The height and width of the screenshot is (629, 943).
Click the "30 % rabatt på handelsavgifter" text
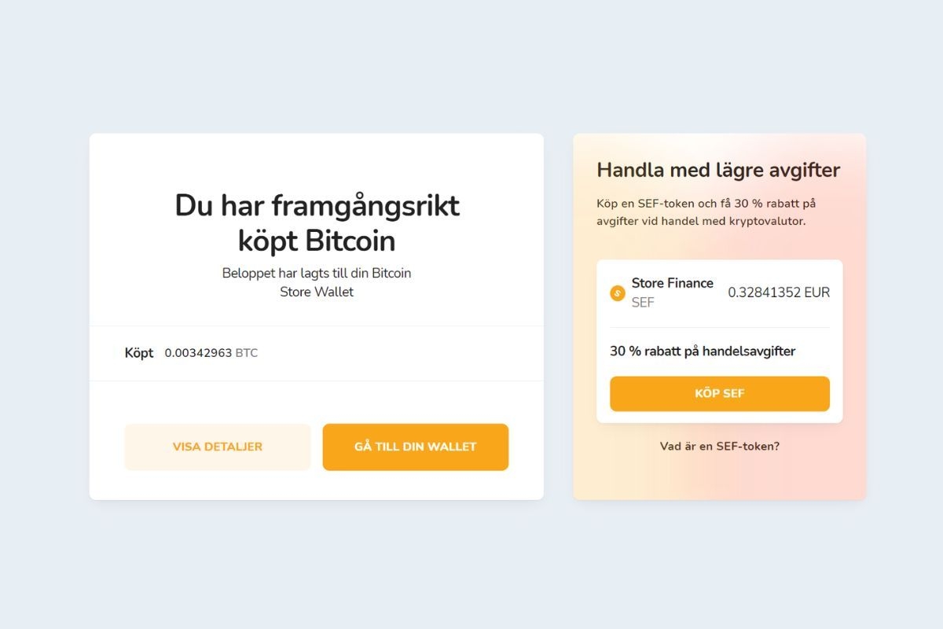(x=703, y=351)
